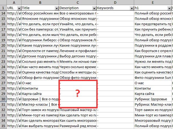Image resolution: width=173 pixels, height=129 pixels.
Task: Select row 27 header
Action: click(x=3, y=83)
